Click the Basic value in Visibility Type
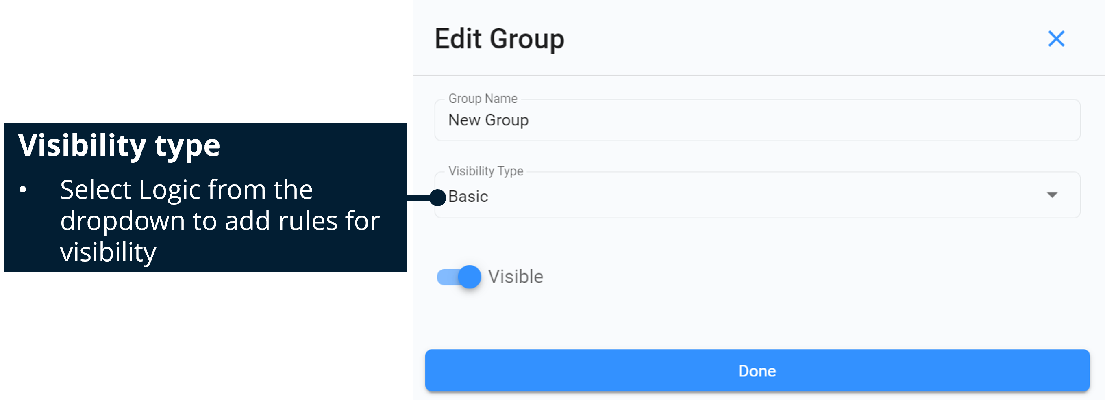The image size is (1105, 400). (468, 197)
